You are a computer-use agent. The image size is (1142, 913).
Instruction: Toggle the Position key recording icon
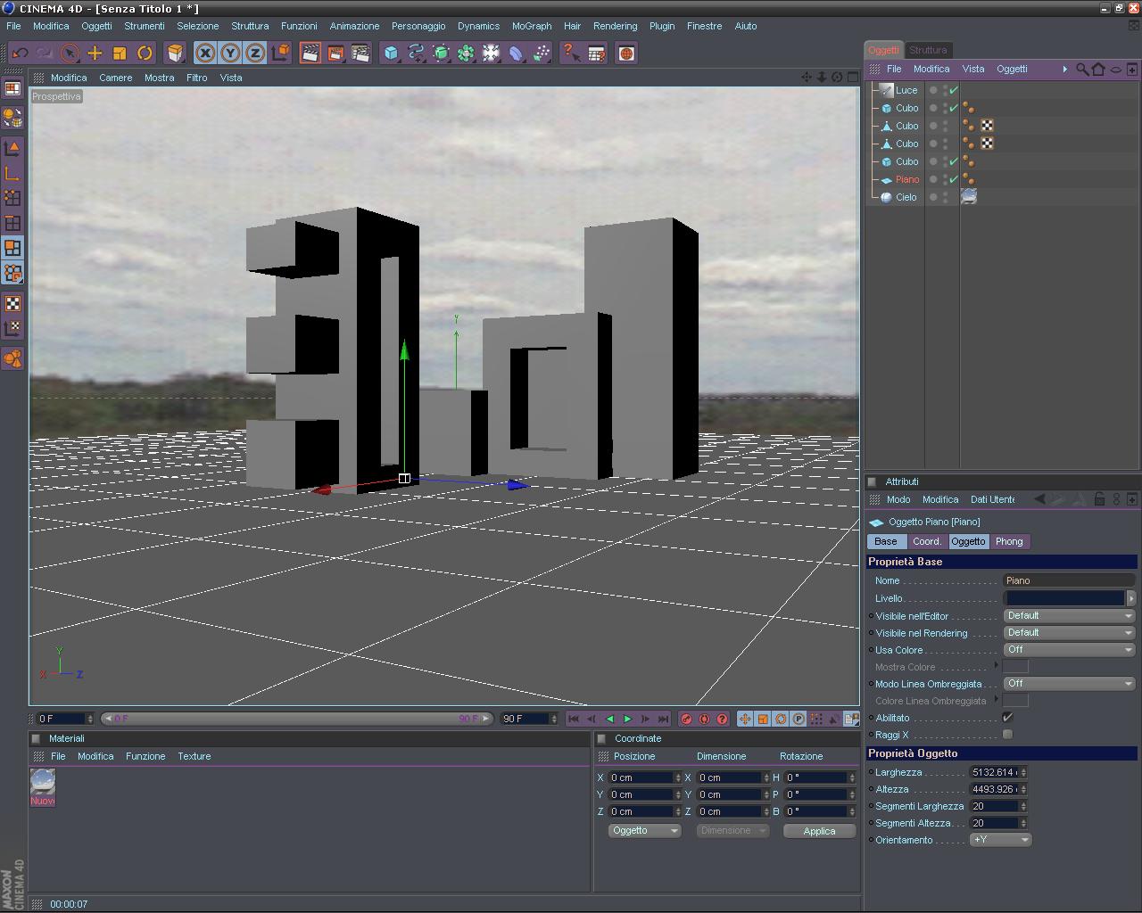click(x=745, y=719)
